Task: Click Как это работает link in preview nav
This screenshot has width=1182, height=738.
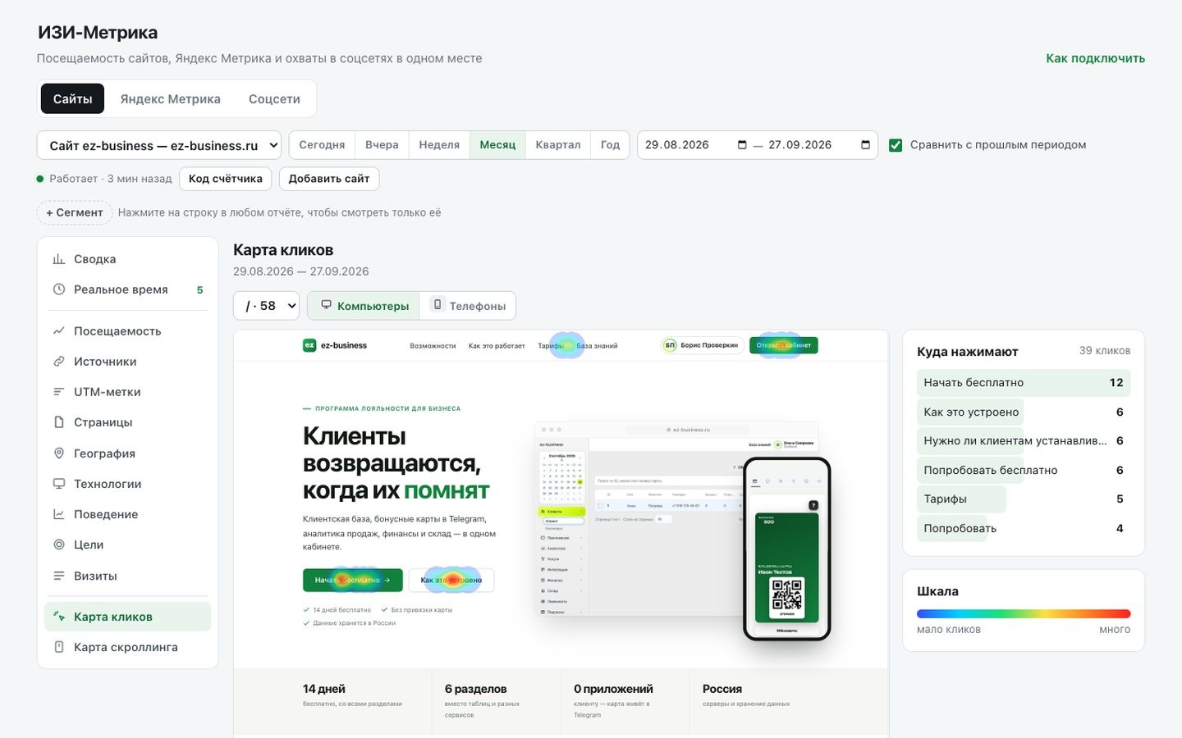Action: (x=497, y=345)
